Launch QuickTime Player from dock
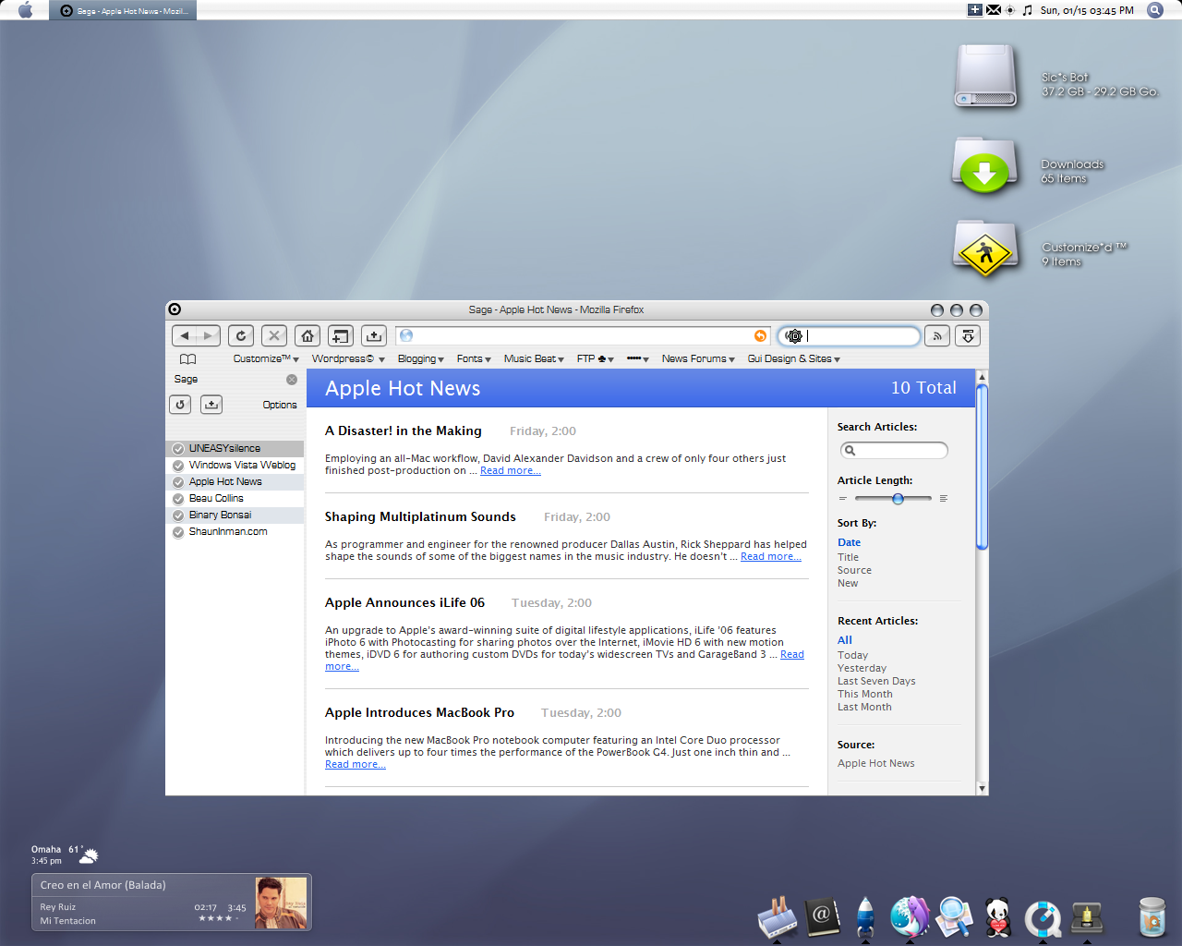The width and height of the screenshot is (1182, 946). tap(1043, 919)
